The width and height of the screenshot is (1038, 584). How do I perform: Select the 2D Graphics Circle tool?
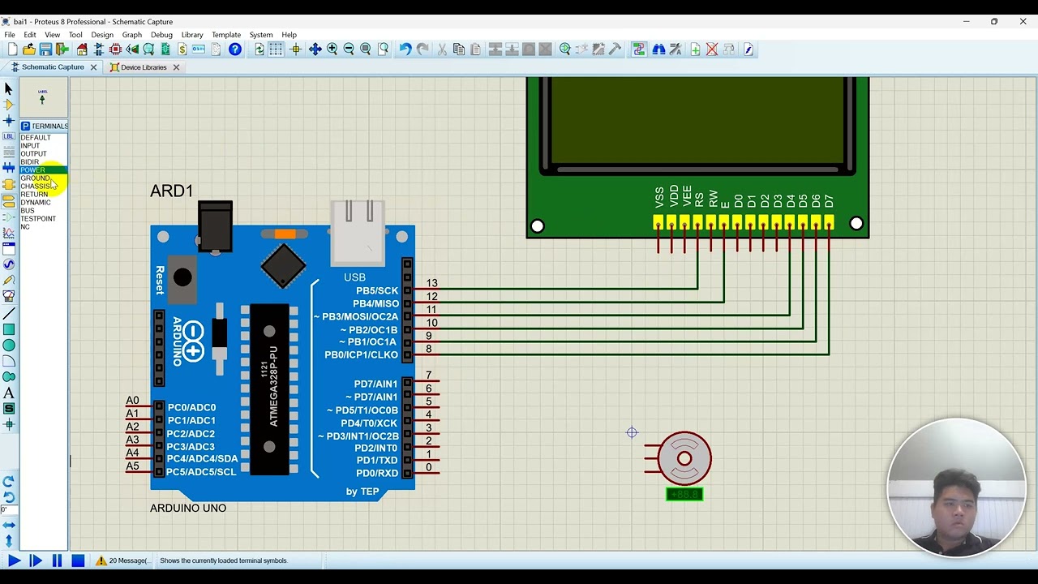click(x=9, y=346)
